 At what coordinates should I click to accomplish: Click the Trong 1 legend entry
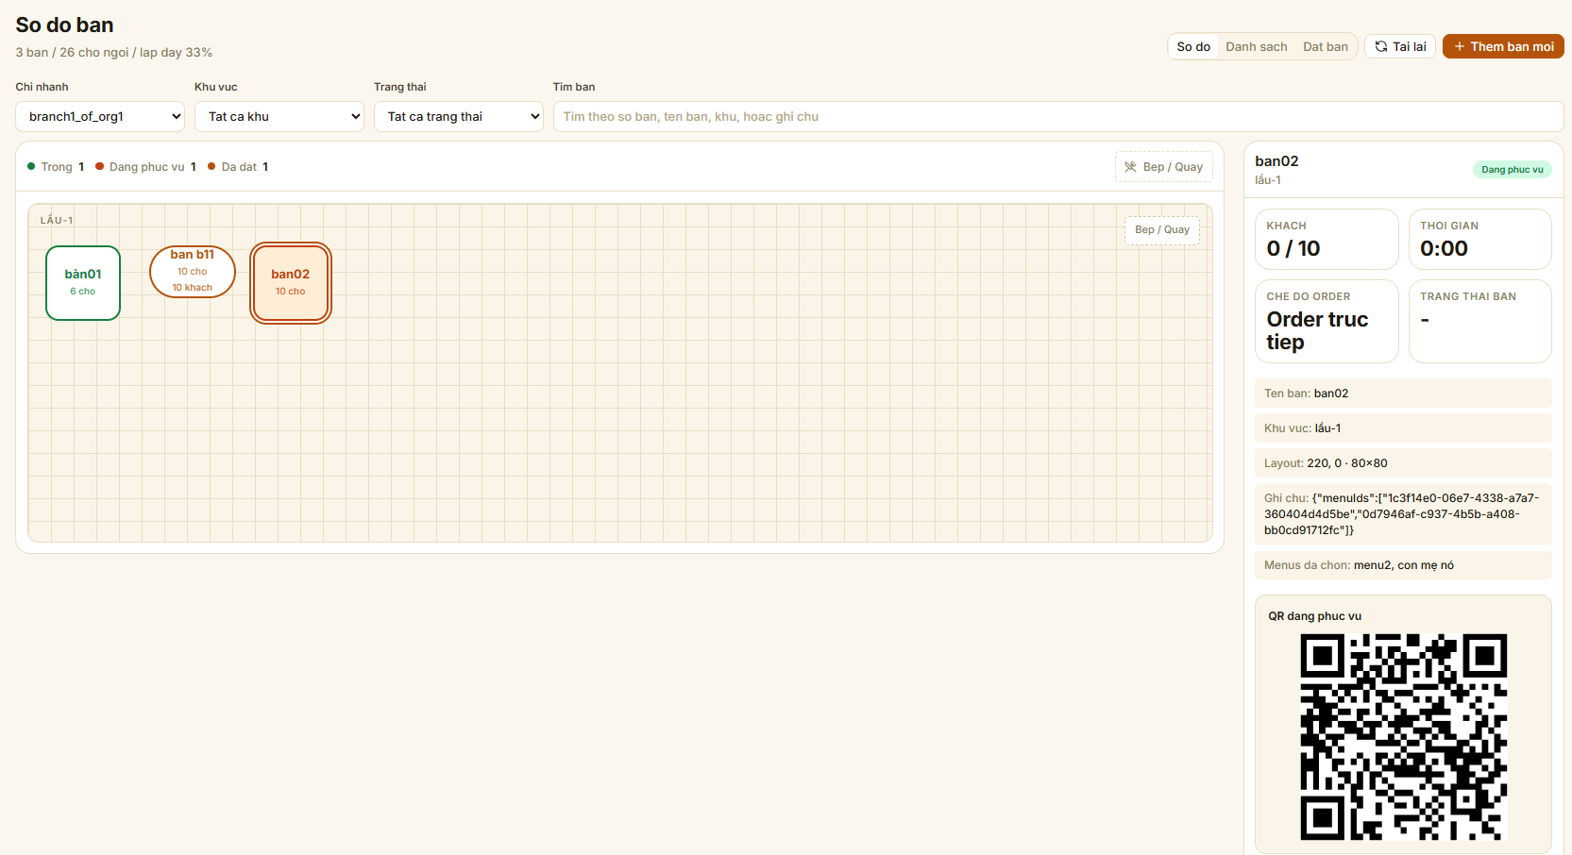pos(56,166)
